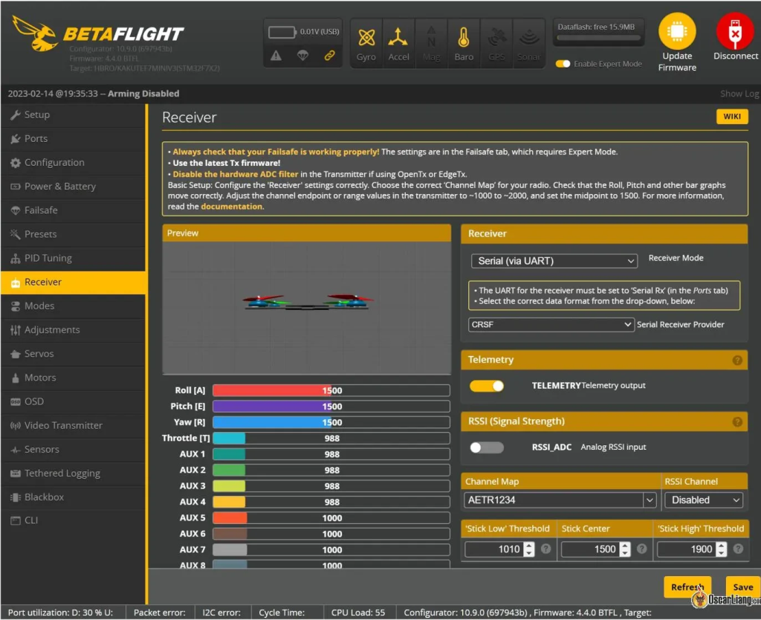
Task: Open the documentation link
Action: (232, 207)
